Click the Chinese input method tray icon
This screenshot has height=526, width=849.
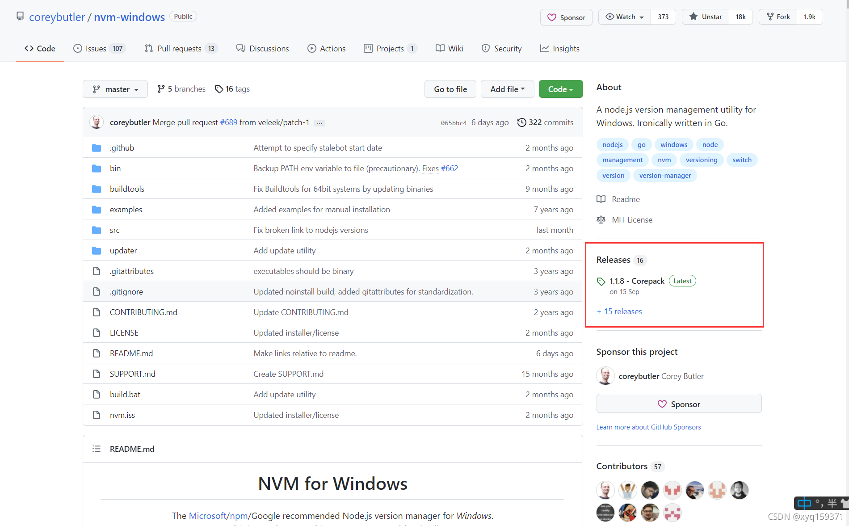point(804,503)
